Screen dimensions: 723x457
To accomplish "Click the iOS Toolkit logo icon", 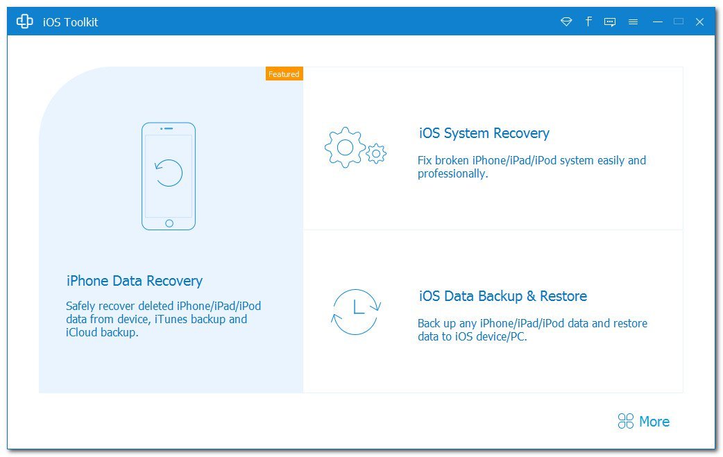I will point(24,21).
